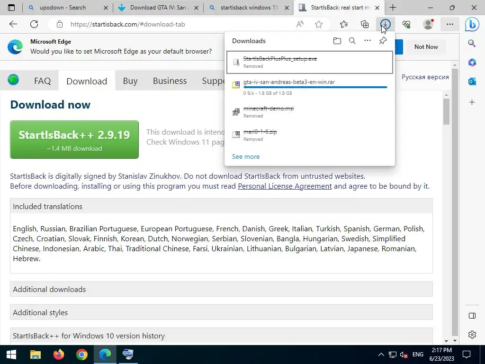Expand the Additional styles section
The height and width of the screenshot is (364, 485).
(221, 312)
